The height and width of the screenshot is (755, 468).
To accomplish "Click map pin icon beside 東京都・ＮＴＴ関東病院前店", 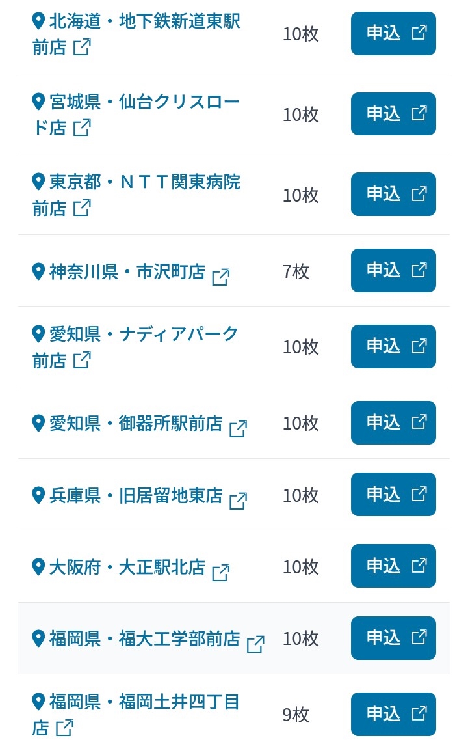I will coord(39,181).
